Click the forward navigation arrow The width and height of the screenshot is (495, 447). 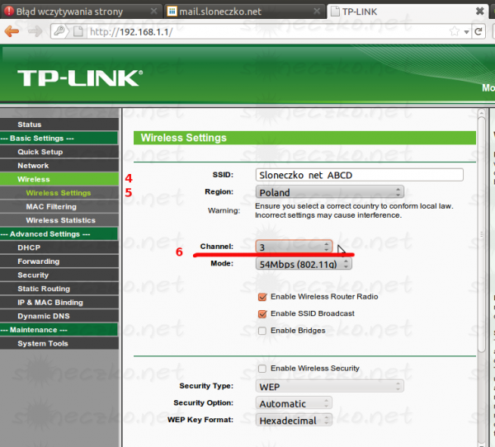[35, 31]
